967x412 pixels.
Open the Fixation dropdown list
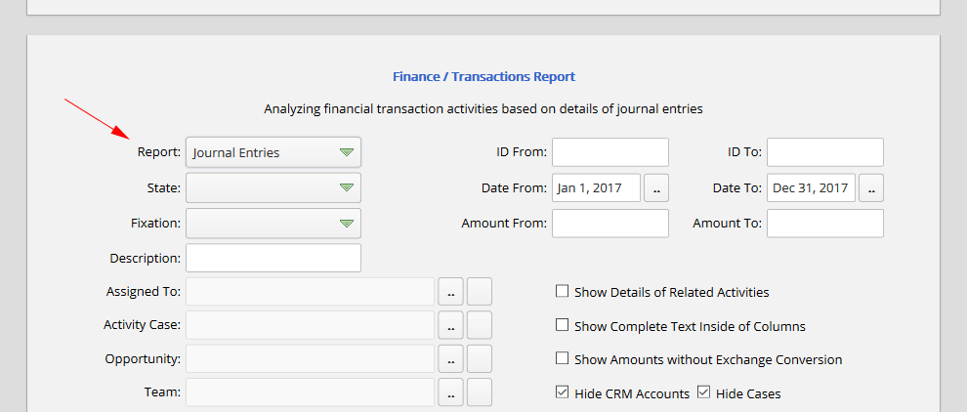pos(273,223)
